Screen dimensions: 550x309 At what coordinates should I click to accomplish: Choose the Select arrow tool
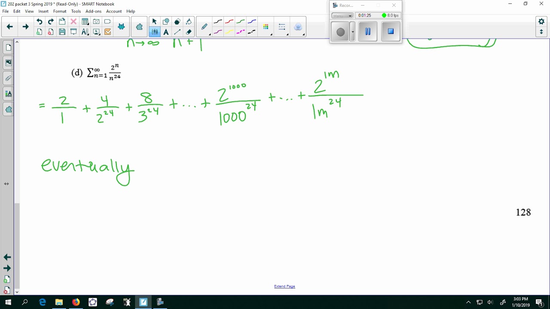pos(154,21)
